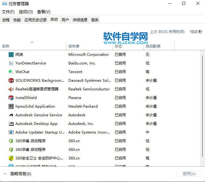Switch to the 服务 tab
Screen dimensions: 205x182
[x=95, y=20]
